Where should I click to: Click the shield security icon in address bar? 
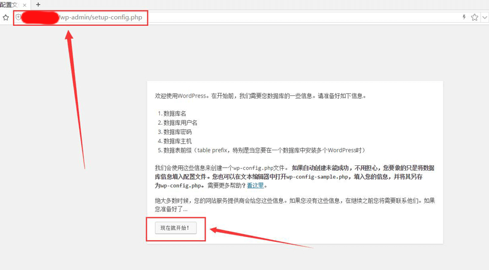19,17
